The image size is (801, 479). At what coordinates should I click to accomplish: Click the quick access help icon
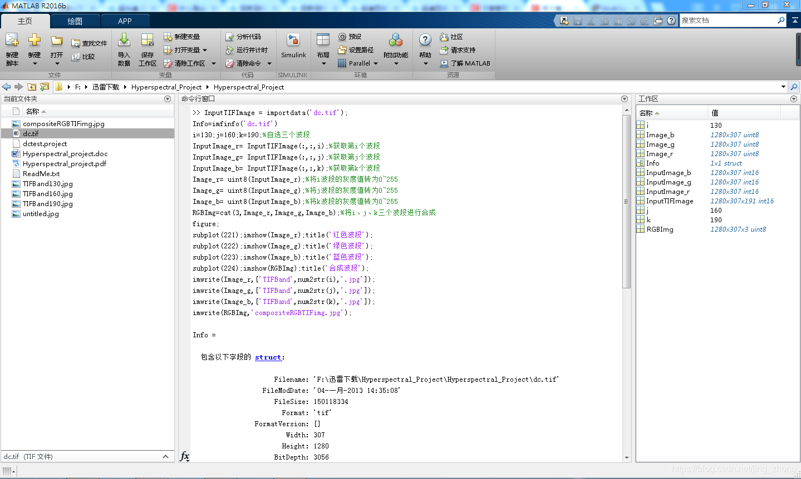click(x=671, y=21)
